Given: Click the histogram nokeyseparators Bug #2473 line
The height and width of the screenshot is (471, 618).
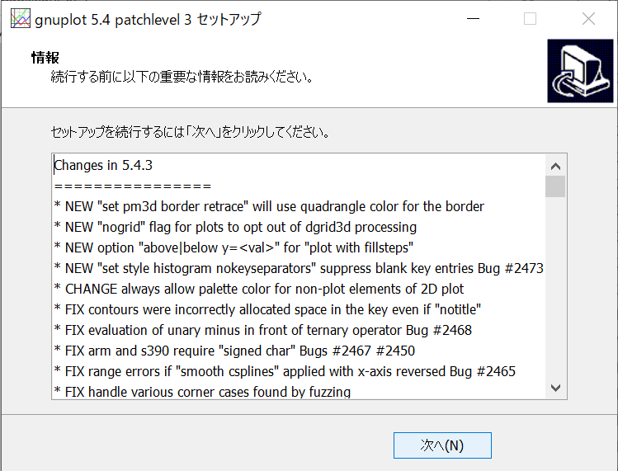Looking at the screenshot, I should tap(299, 268).
